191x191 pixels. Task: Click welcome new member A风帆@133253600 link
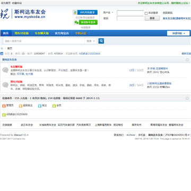tap(90, 54)
